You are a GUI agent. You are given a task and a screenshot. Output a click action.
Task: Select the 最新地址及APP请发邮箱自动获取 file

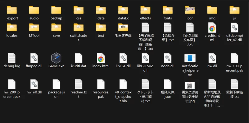pos(212,84)
